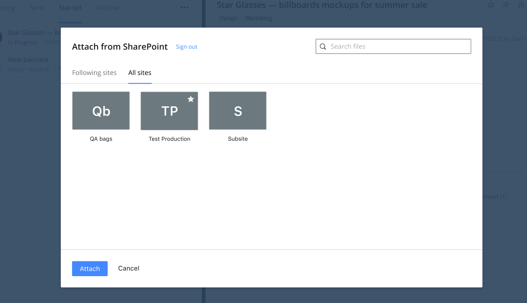Click the 'Test Production' caption text
Image resolution: width=527 pixels, height=303 pixels.
coord(169,139)
